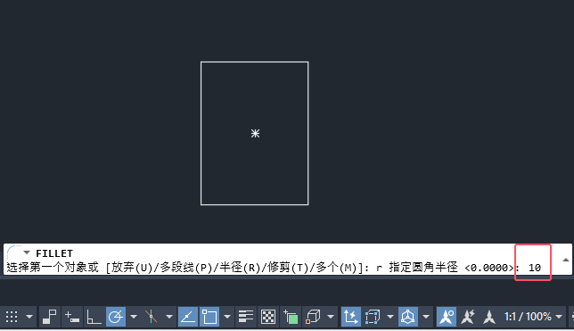Toggle 3D object snap icon
This screenshot has width=574, height=331.
313,317
